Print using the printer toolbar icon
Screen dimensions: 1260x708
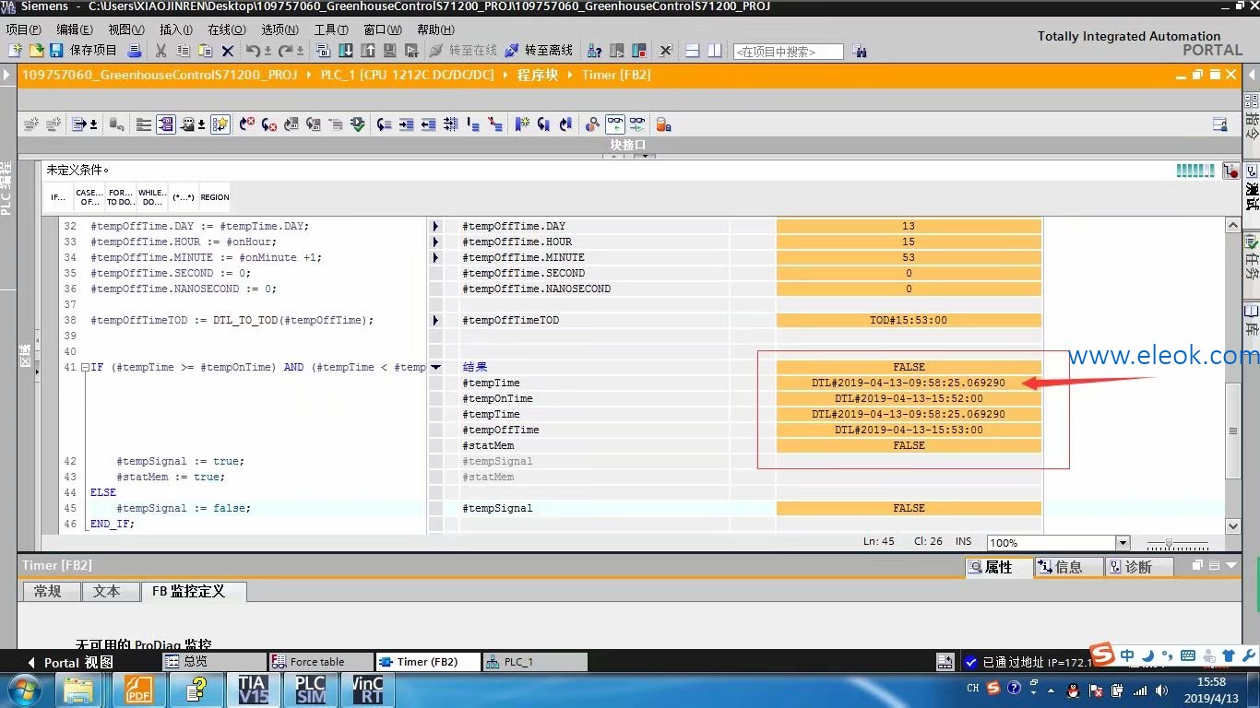pos(135,51)
